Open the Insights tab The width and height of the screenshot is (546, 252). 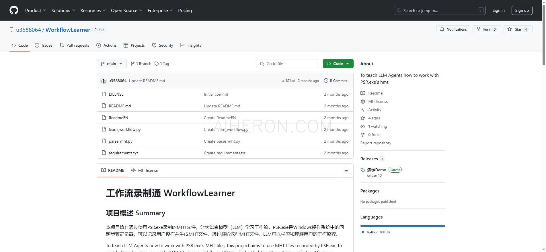point(190,45)
